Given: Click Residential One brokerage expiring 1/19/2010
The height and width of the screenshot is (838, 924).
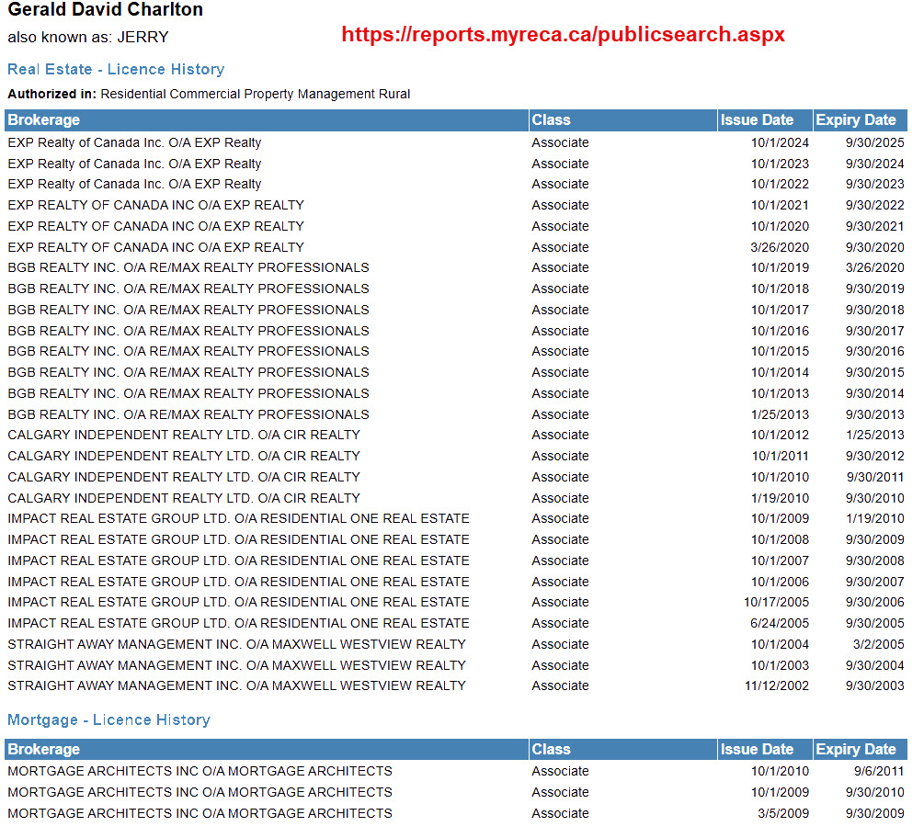Looking at the screenshot, I should pyautogui.click(x=239, y=519).
